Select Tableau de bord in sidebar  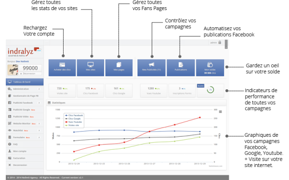pos(25,82)
